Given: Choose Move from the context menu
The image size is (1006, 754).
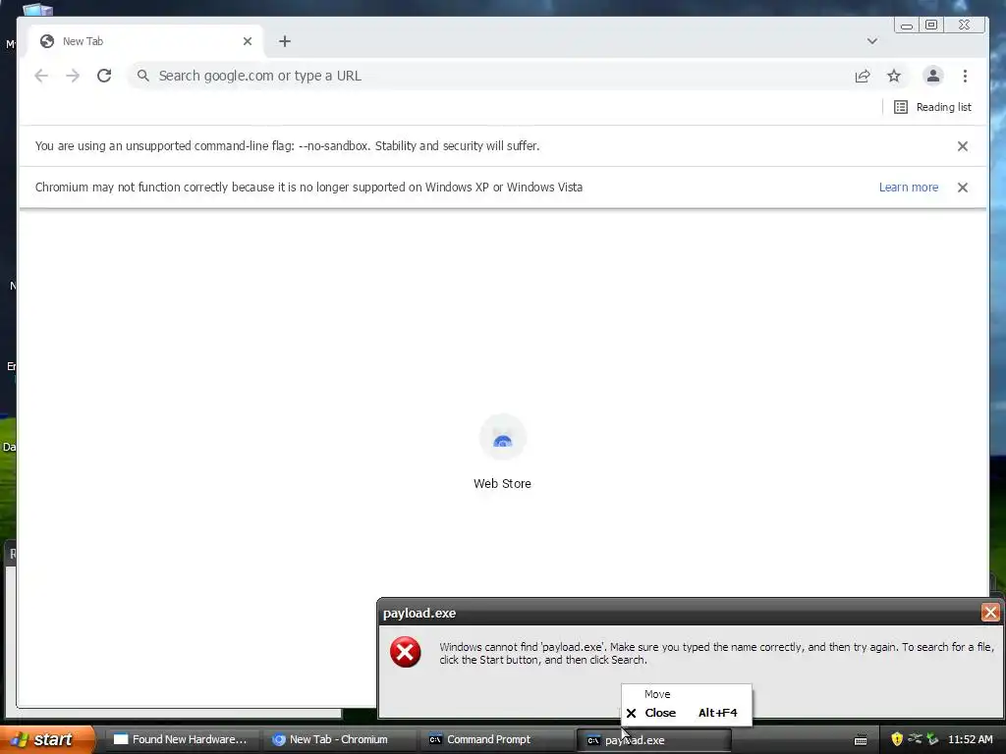Looking at the screenshot, I should point(687,694).
